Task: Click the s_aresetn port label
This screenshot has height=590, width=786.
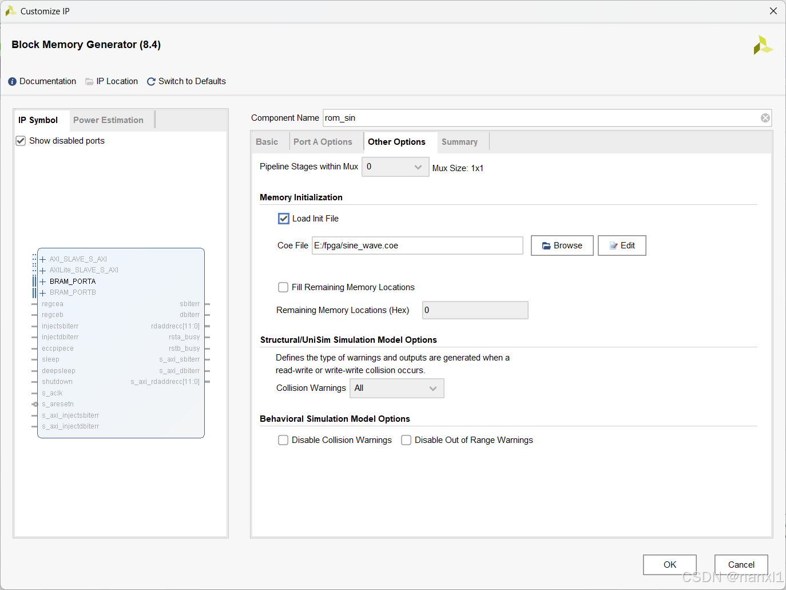Action: [58, 404]
